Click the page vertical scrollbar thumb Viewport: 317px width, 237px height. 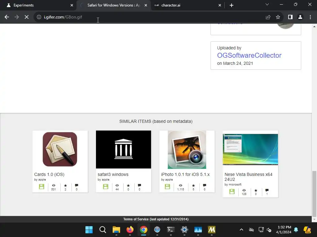tap(314, 193)
